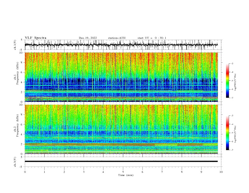Screen dimensions: 249x193
Task: Click the "-3" label on ch.1 colorbar
Action: click(x=232, y=63)
